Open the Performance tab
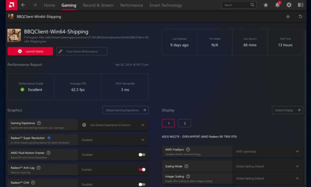 (132, 5)
